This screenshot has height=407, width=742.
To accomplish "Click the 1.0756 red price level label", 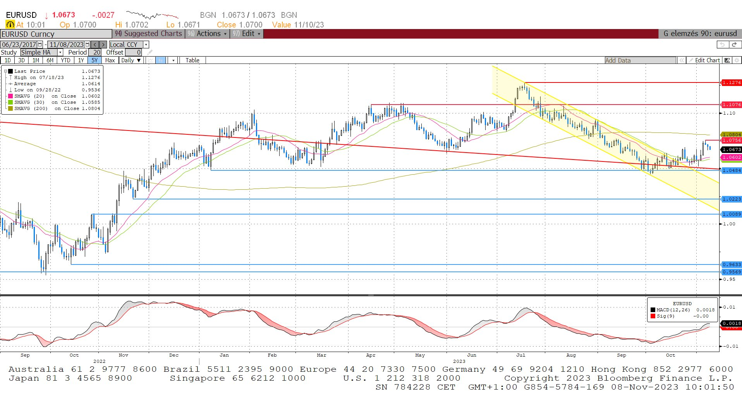I will pos(731,140).
